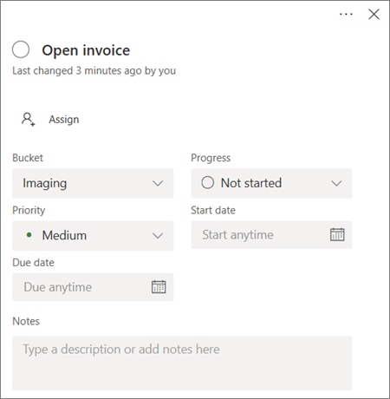Viewport: 390px width, 399px height.
Task: Click the Notes description text area
Action: (182, 363)
